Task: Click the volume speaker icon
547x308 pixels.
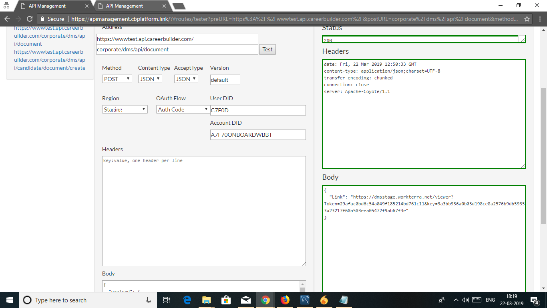Action: point(465,300)
